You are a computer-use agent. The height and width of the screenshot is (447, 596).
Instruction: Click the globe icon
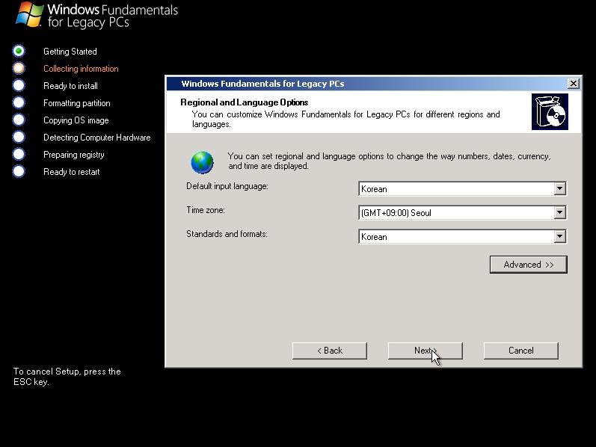202,162
